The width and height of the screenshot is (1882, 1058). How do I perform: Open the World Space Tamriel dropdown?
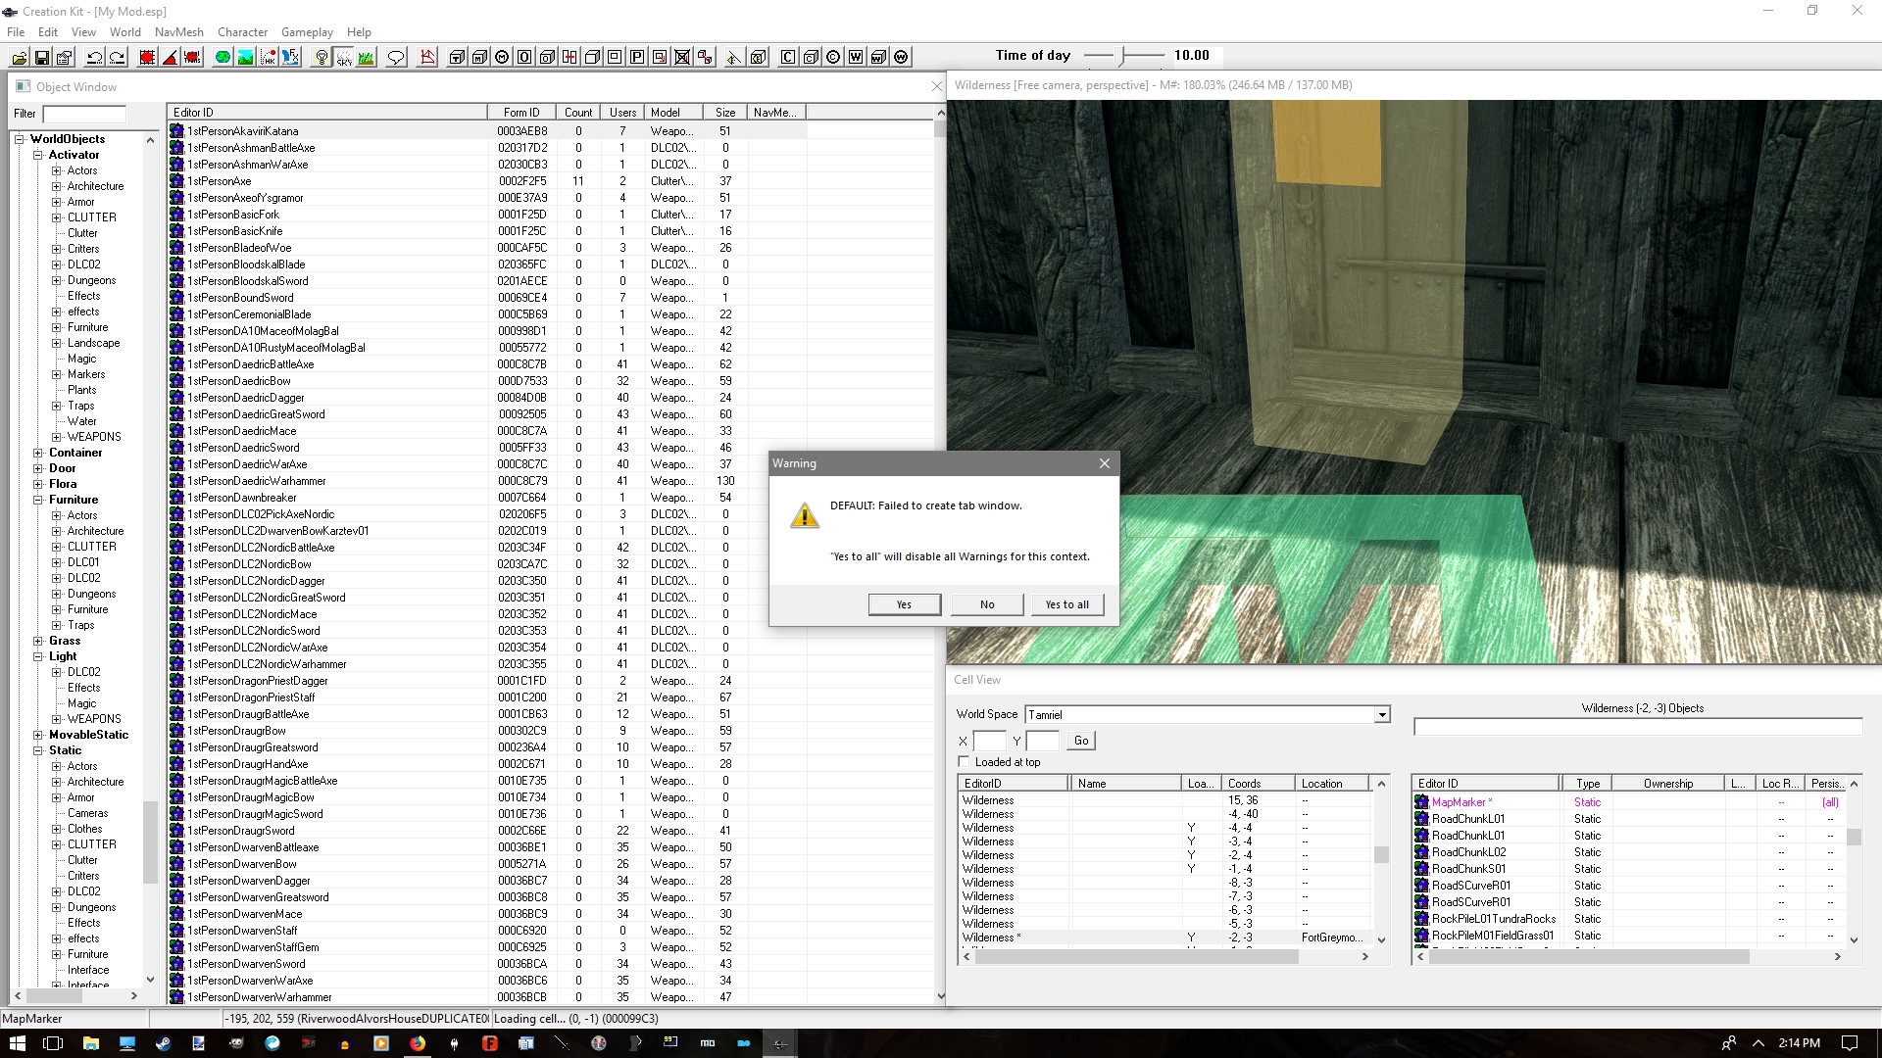(x=1381, y=715)
